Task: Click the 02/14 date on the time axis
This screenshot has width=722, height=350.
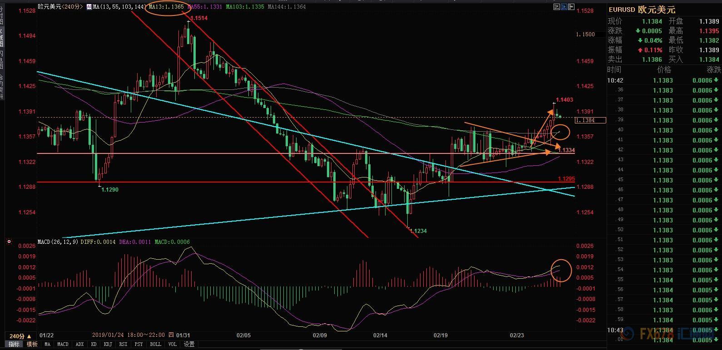Action: coord(380,335)
